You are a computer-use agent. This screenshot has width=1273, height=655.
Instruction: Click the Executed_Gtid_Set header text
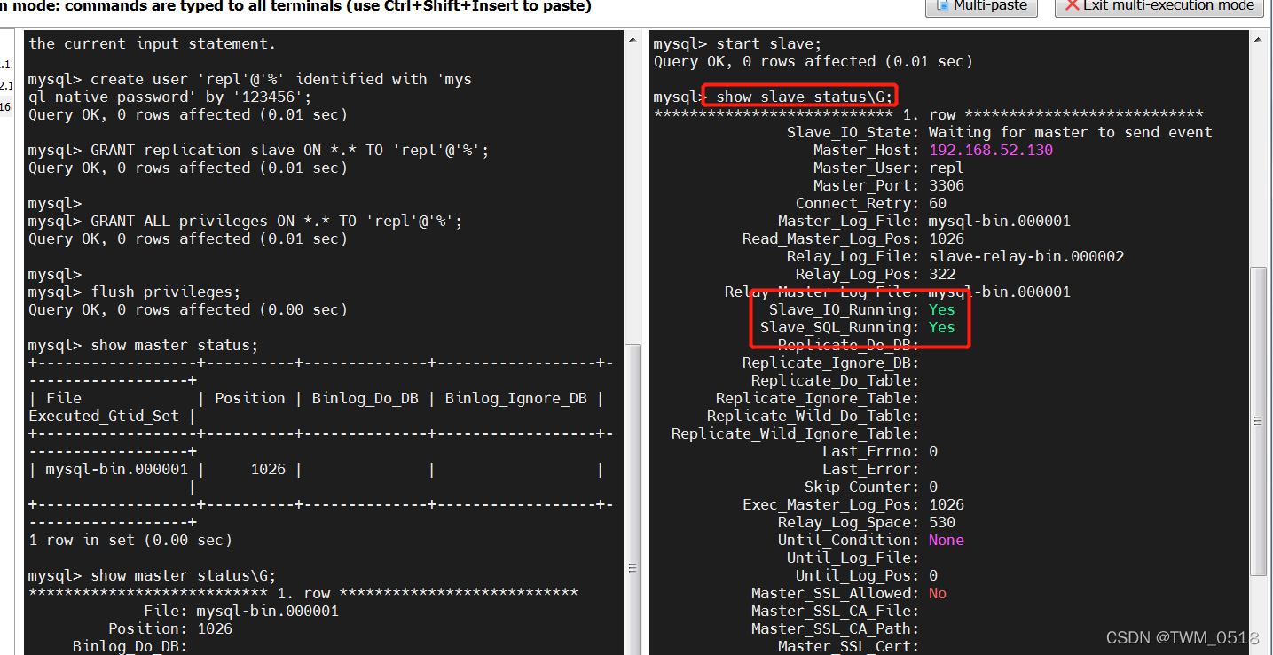[x=104, y=416]
